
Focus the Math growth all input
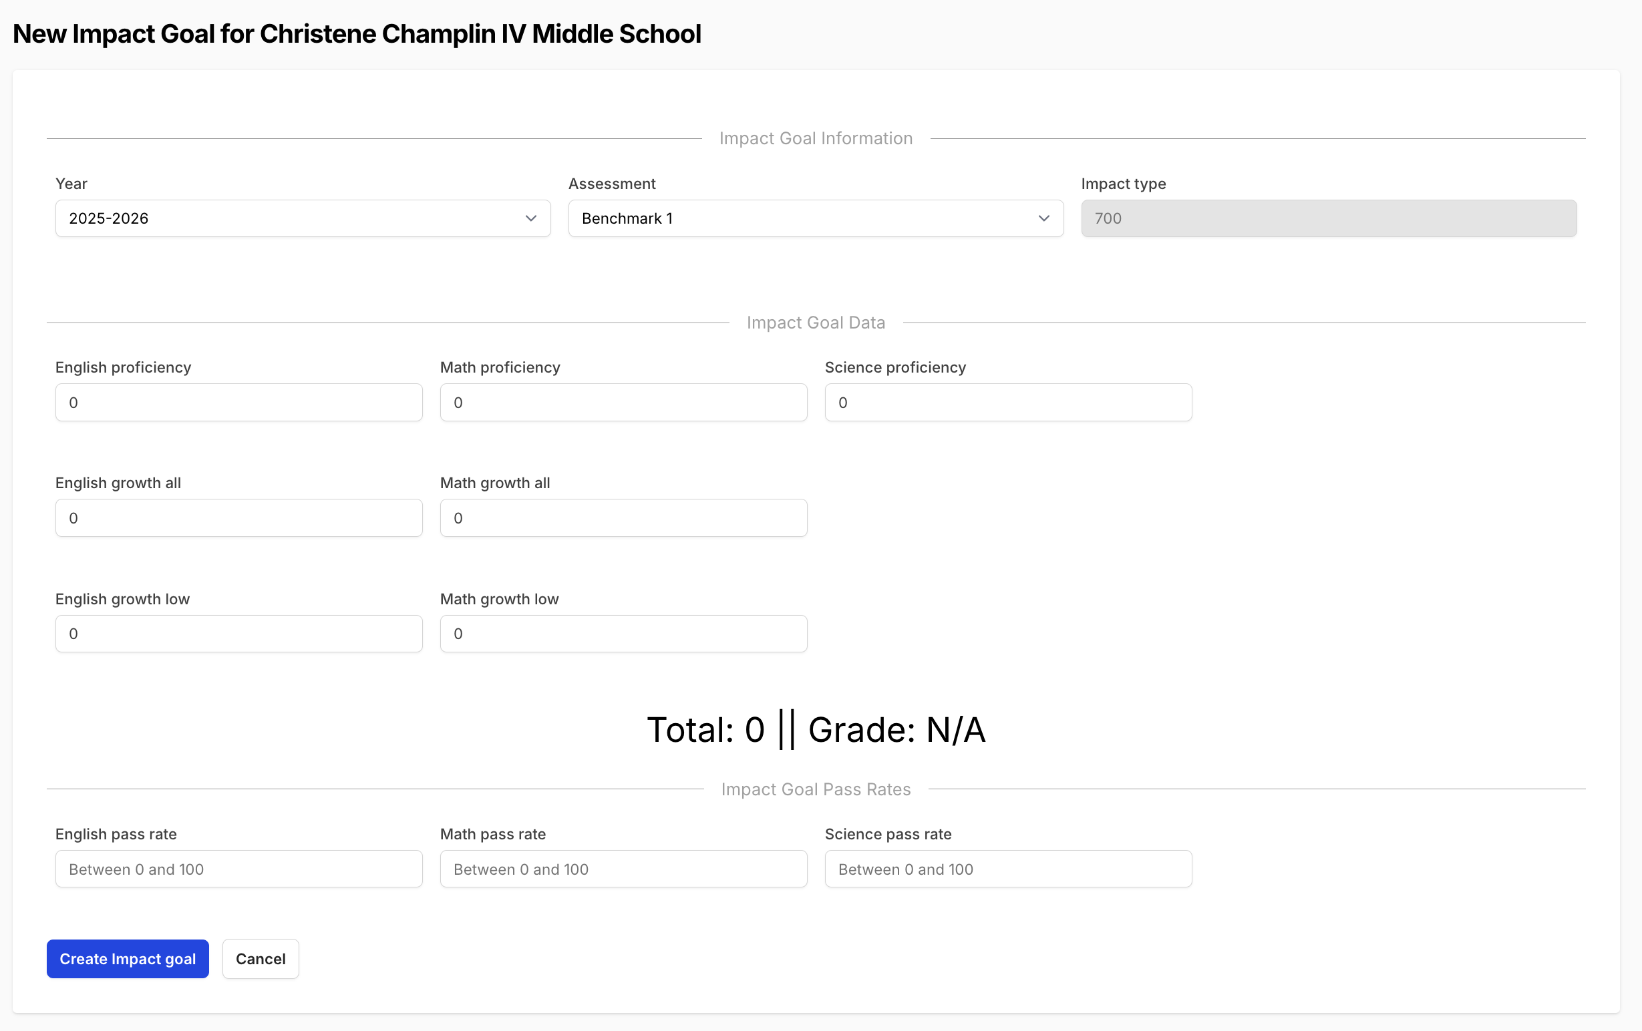(623, 518)
